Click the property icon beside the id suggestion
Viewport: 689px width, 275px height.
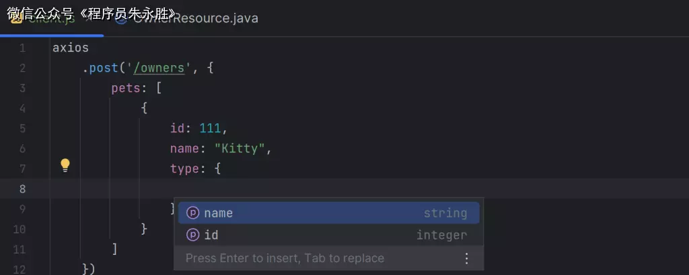coord(192,235)
